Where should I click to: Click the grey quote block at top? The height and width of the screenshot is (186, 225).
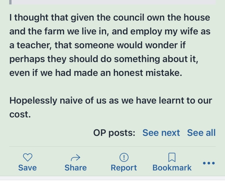coord(112,2)
